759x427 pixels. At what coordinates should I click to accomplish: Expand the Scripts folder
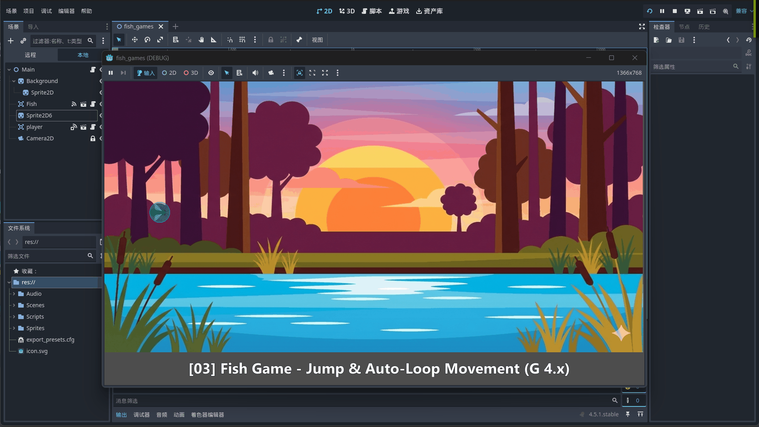pos(14,317)
